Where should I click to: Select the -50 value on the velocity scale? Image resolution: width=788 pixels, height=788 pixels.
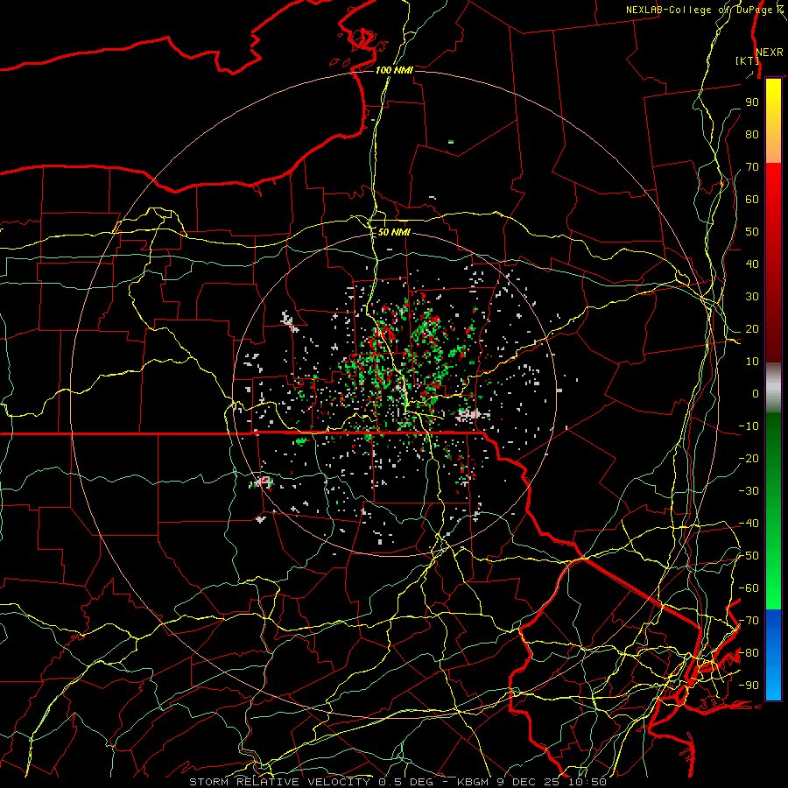[749, 556]
